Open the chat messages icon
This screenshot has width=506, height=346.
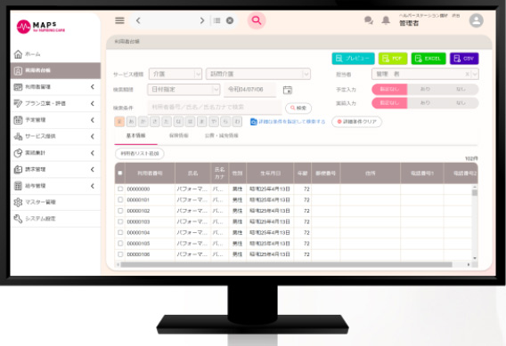tap(369, 20)
